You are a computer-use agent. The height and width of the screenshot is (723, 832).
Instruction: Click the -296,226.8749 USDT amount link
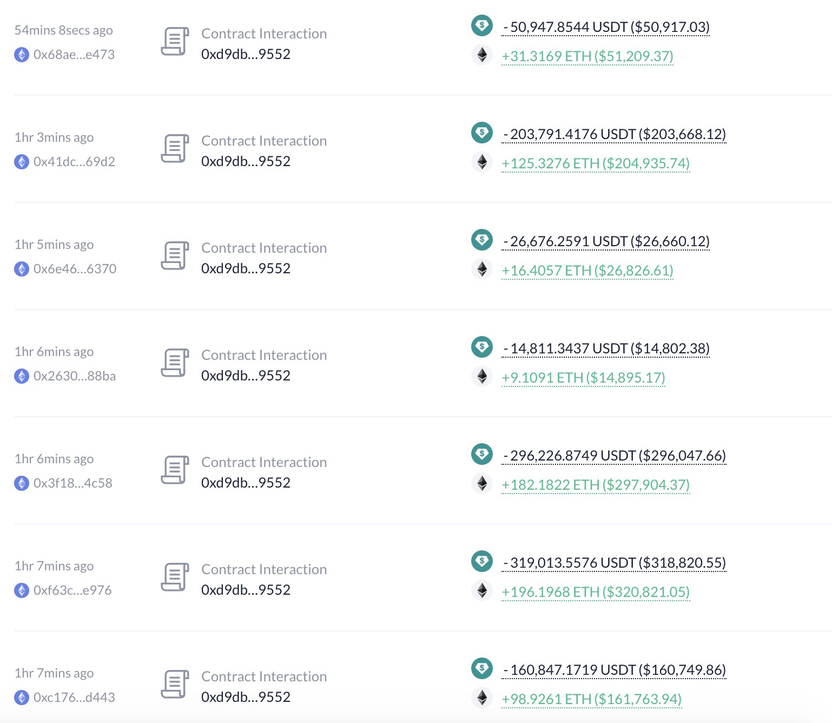pos(614,456)
